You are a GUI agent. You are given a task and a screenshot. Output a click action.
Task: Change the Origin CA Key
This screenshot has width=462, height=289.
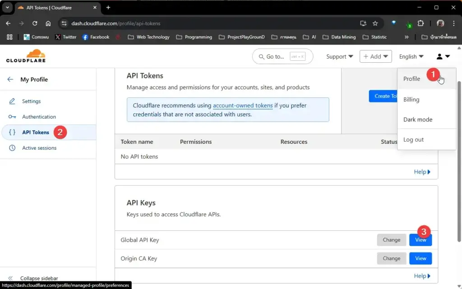tap(391, 258)
